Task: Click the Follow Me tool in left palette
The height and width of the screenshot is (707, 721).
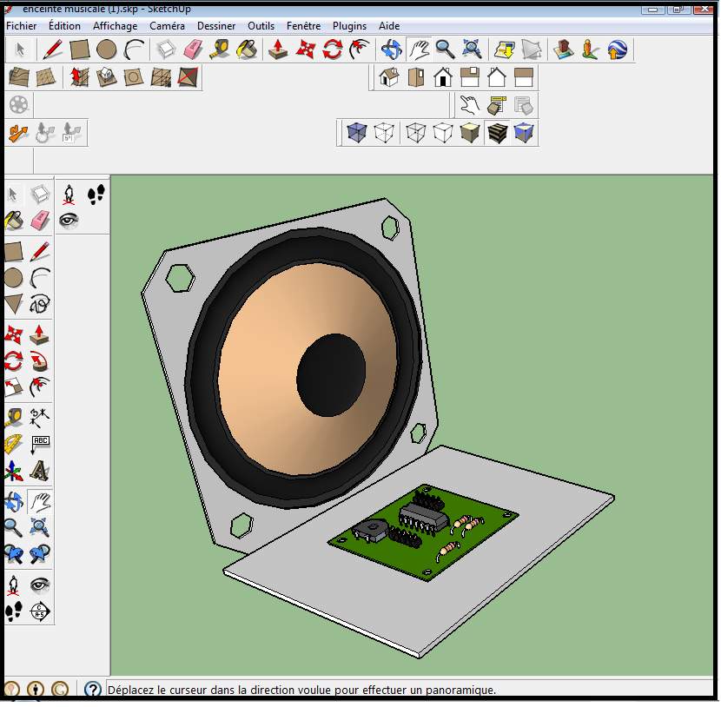Action: (40, 360)
